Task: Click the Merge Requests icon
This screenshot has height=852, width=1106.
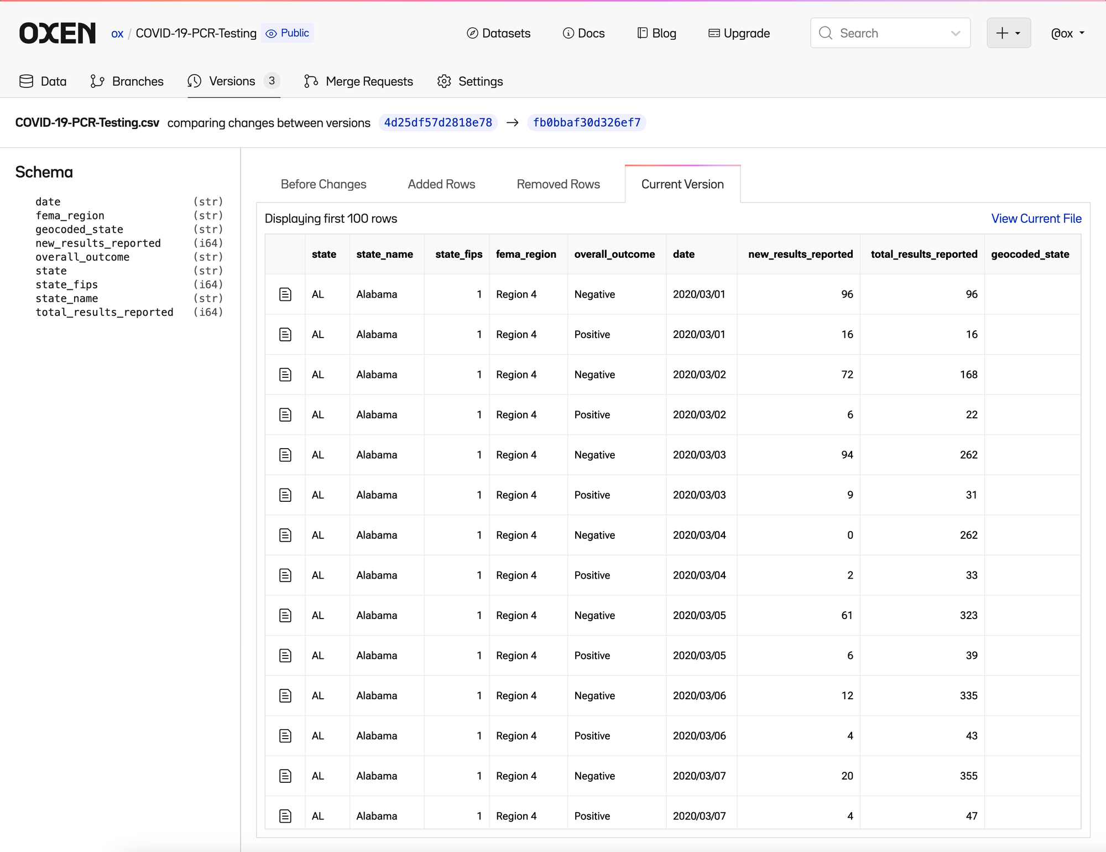Action: pos(311,81)
